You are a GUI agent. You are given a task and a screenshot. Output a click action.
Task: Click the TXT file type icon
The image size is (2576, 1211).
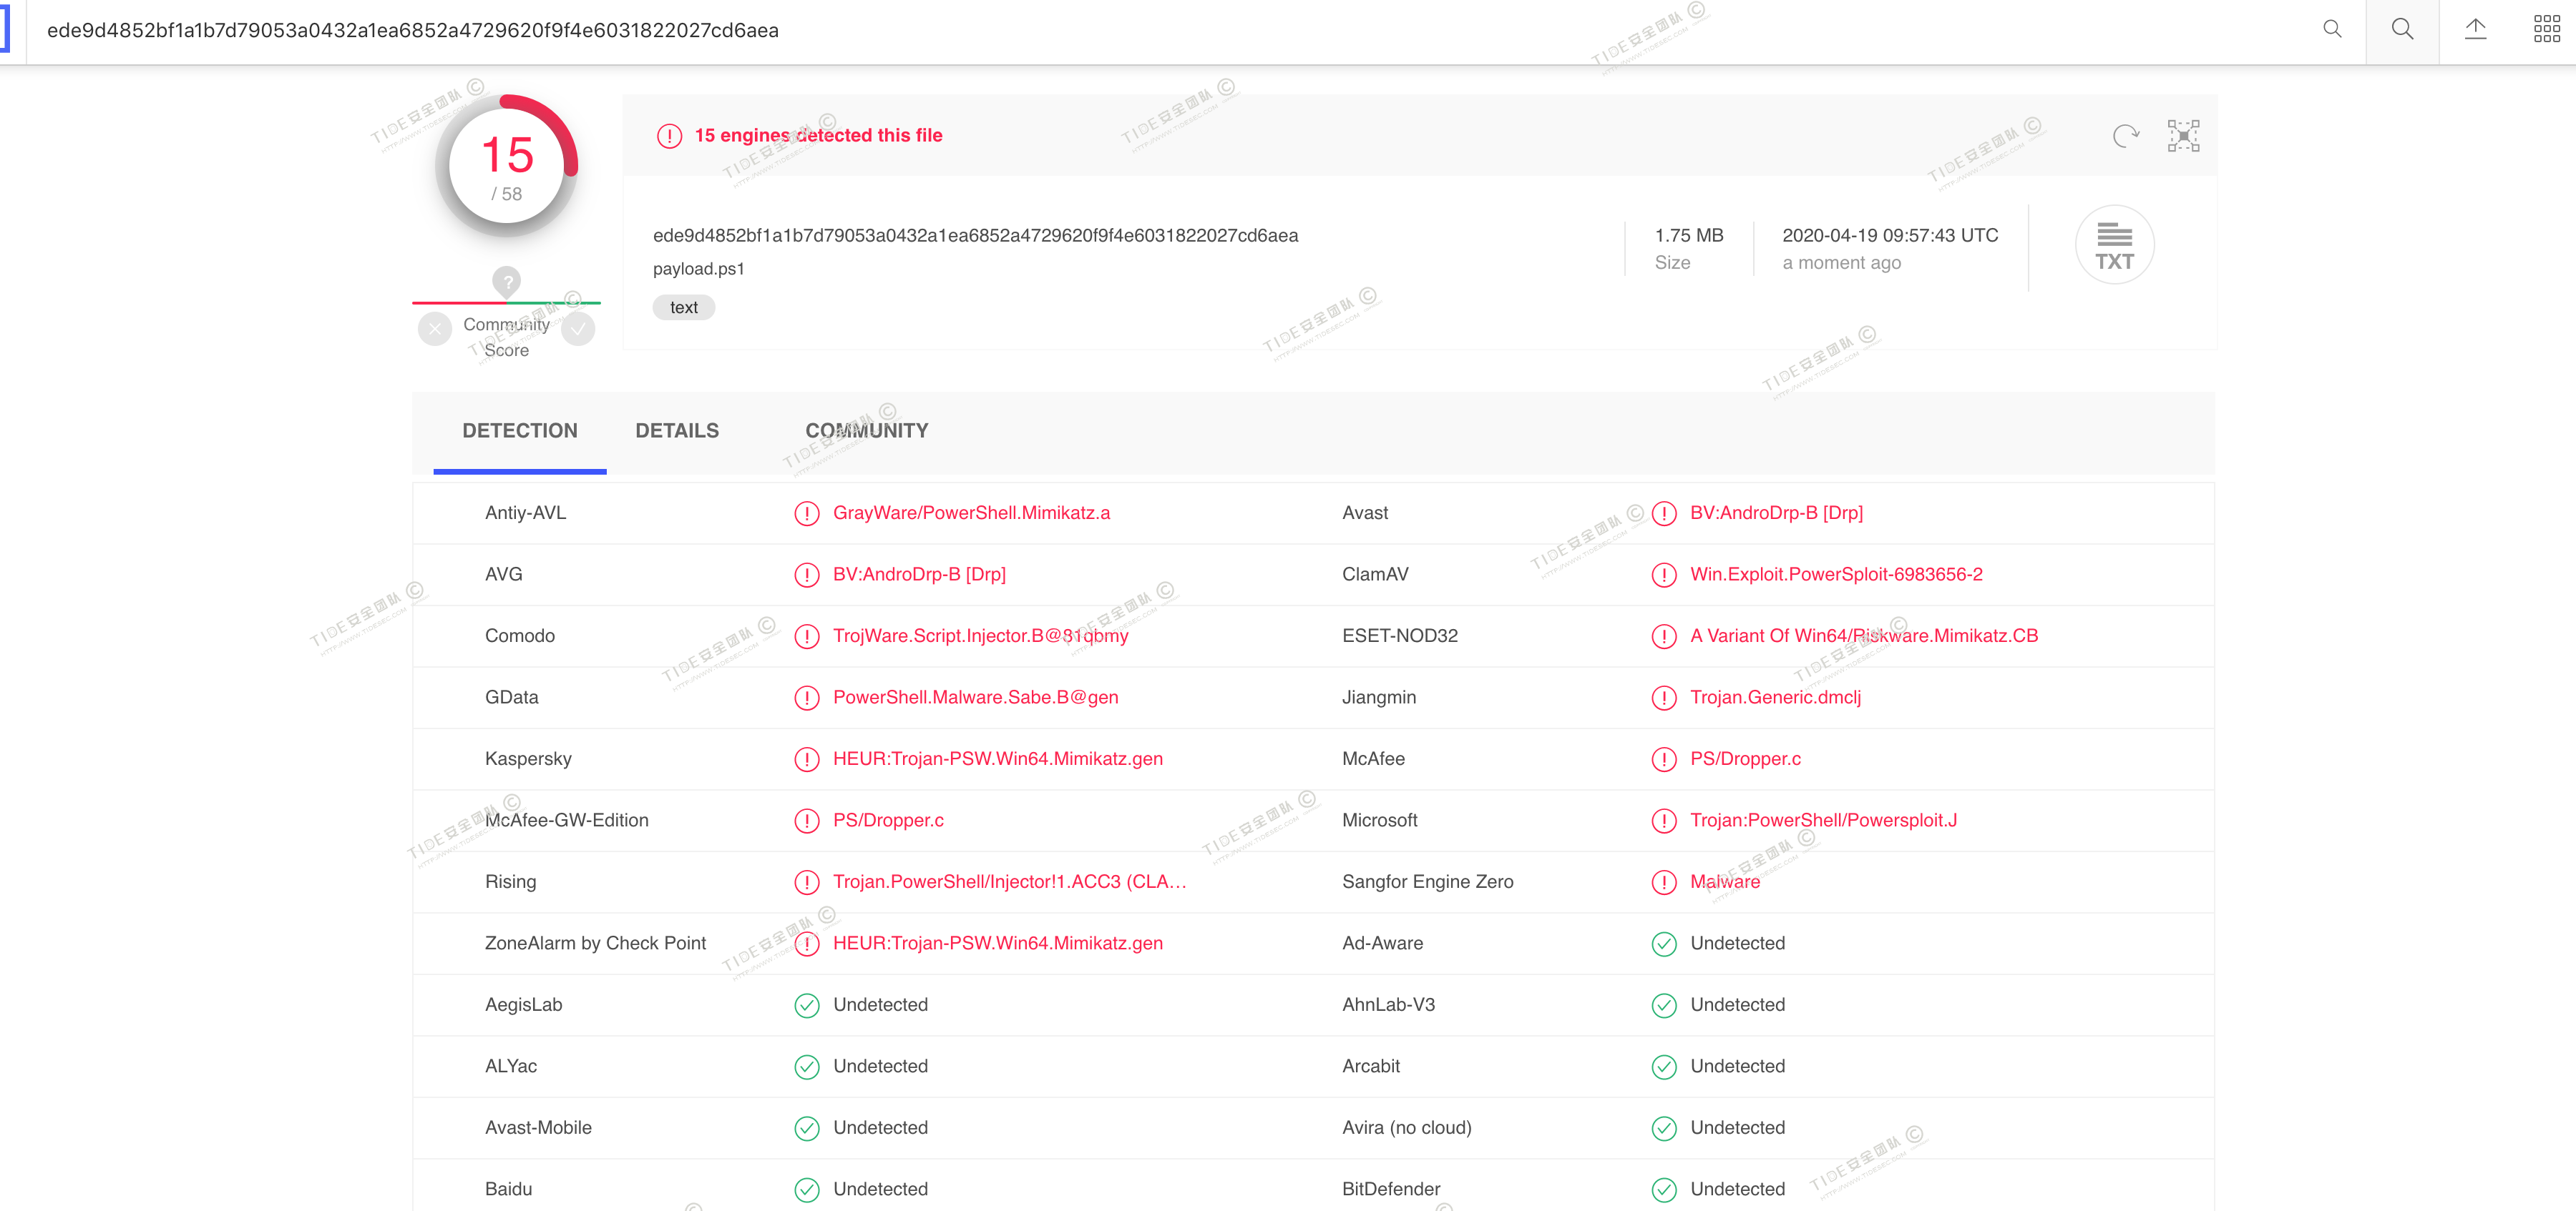coord(2114,246)
